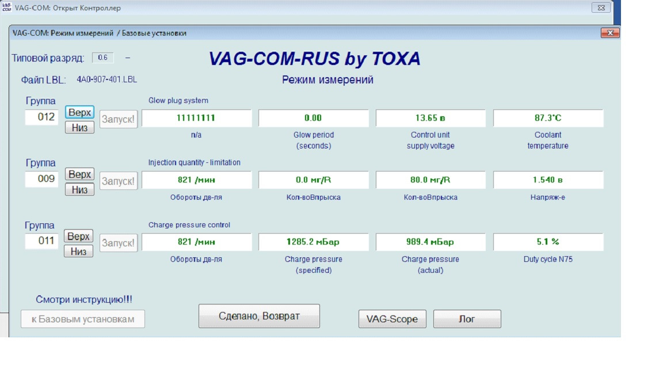Click the Charge pressure (specified) label

pyautogui.click(x=313, y=265)
